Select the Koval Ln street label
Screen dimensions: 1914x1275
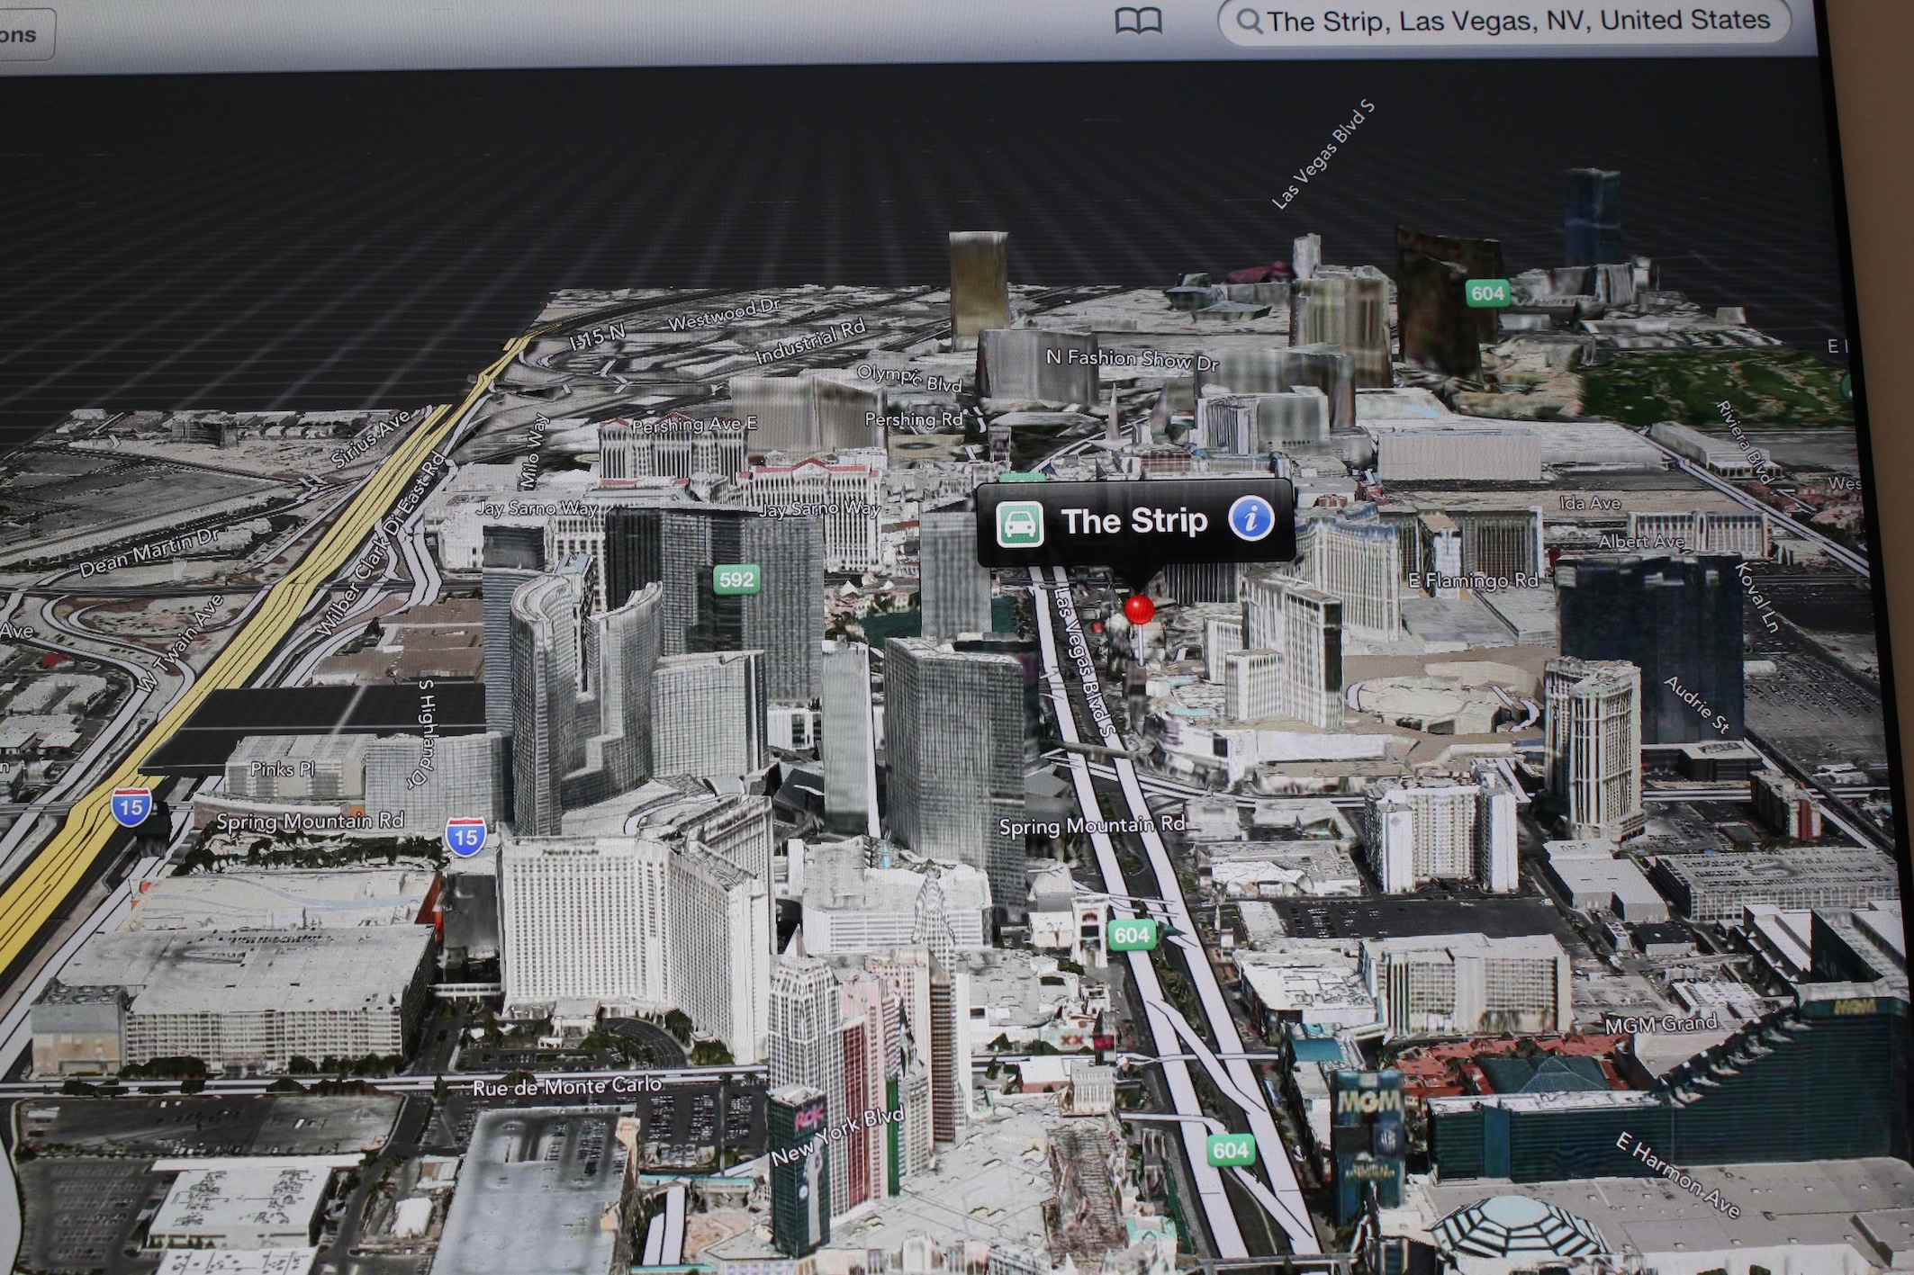click(x=1756, y=597)
